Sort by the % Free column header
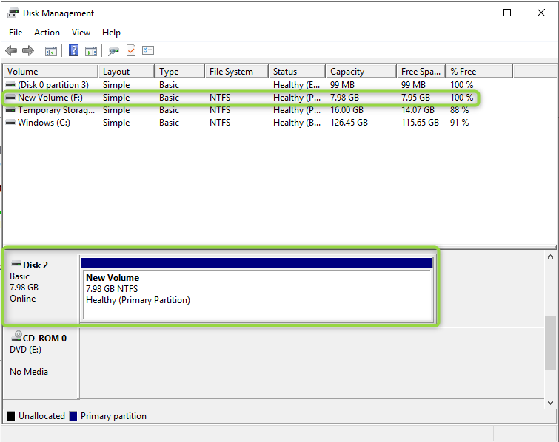Screen dimensions: 559x442 (479, 71)
